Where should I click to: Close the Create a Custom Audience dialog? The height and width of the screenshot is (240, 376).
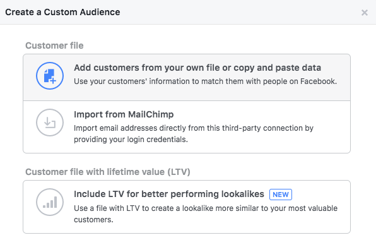365,13
